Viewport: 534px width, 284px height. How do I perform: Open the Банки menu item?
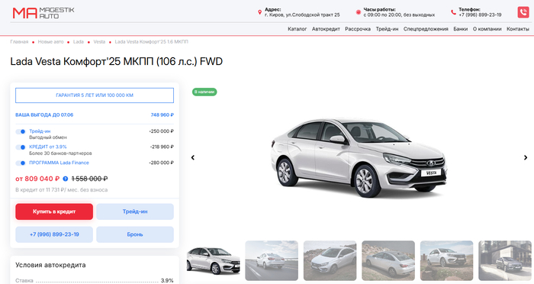[461, 29]
